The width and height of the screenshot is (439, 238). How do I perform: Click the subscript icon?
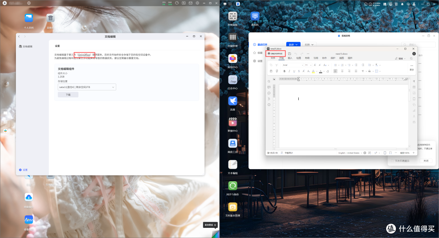(x=309, y=71)
